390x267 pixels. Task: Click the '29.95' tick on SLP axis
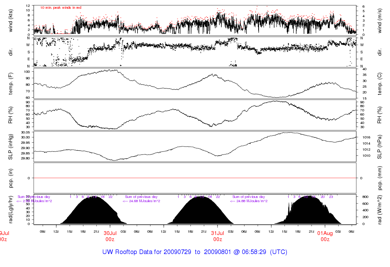pos(26,143)
